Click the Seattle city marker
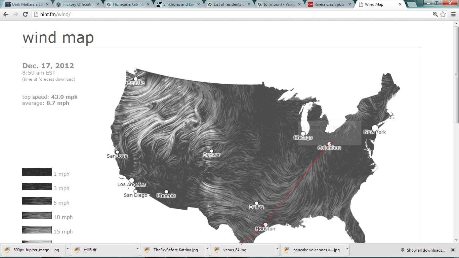Screen dimensions: 459x258 point(136,79)
